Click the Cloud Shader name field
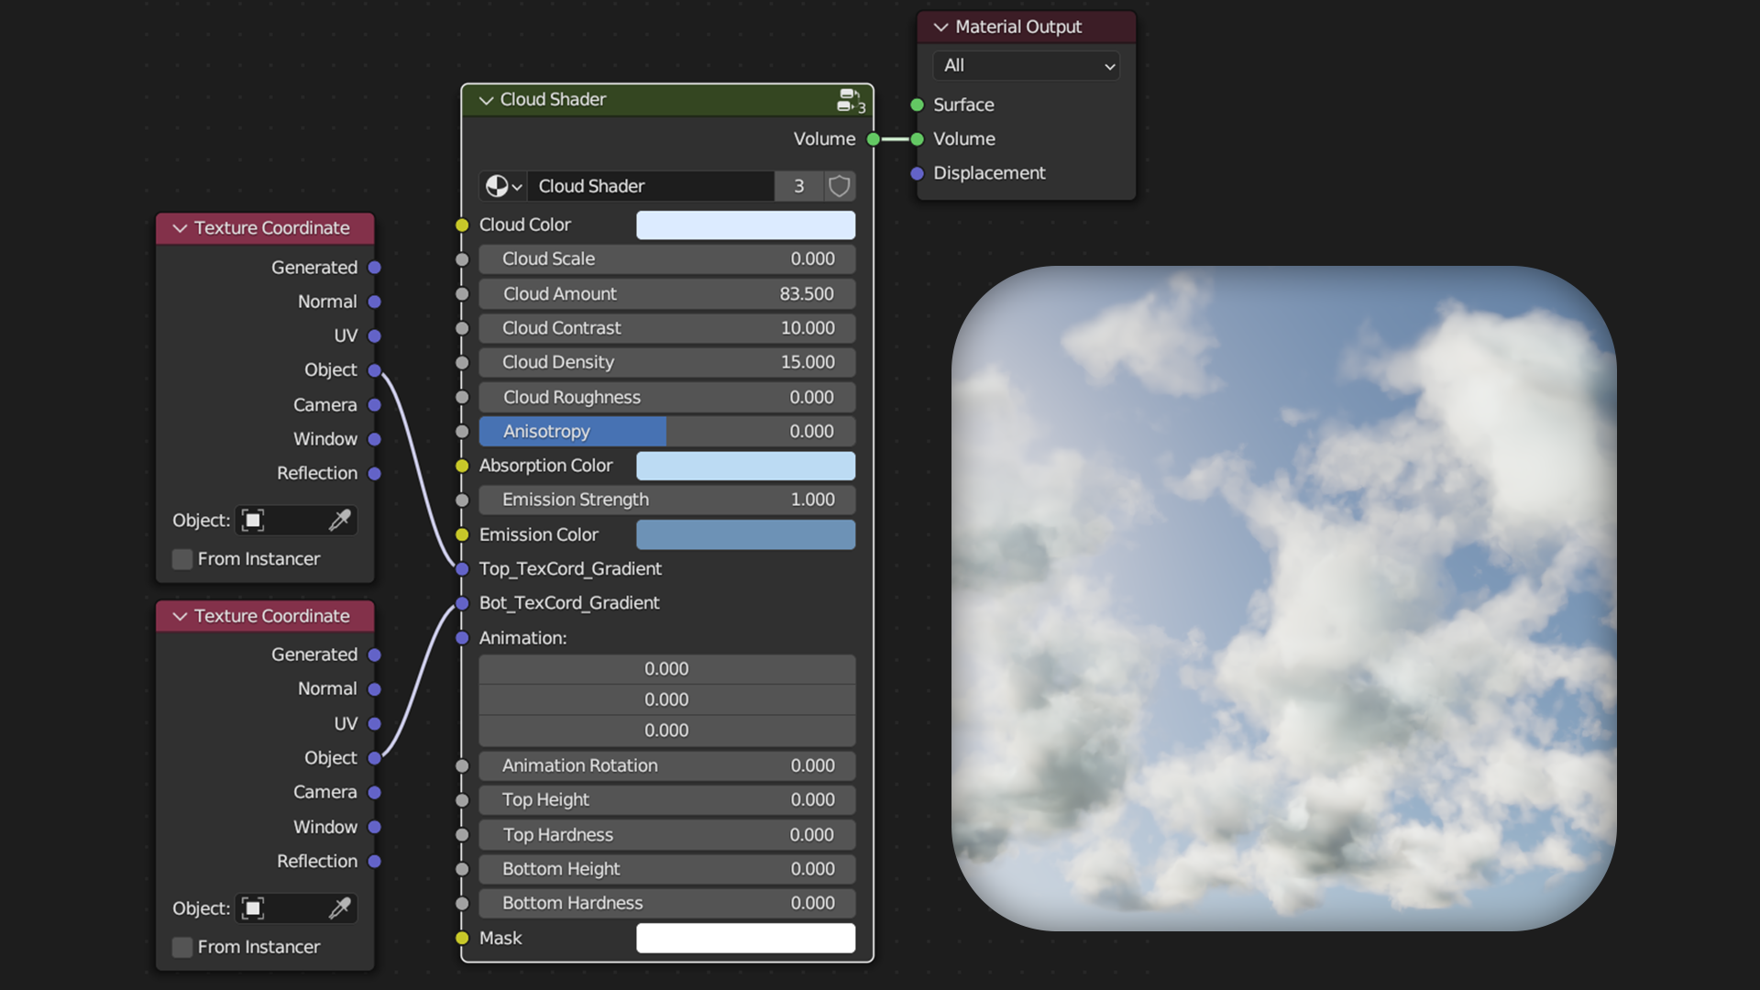 point(651,186)
